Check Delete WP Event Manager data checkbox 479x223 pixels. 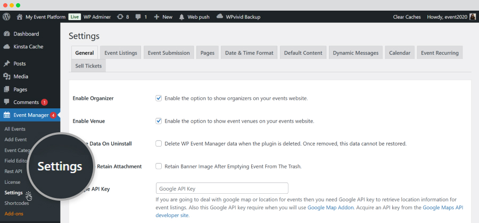(159, 143)
